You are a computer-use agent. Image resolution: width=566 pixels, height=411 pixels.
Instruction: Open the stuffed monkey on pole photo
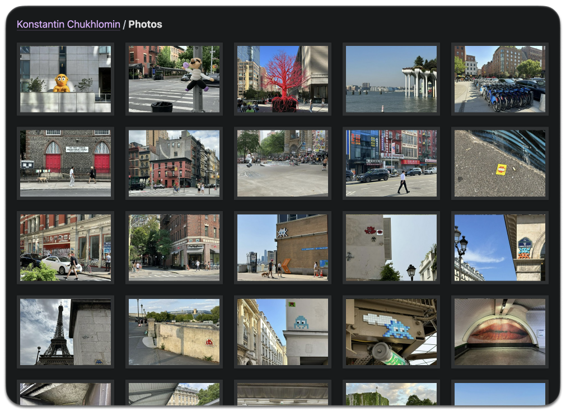click(174, 79)
